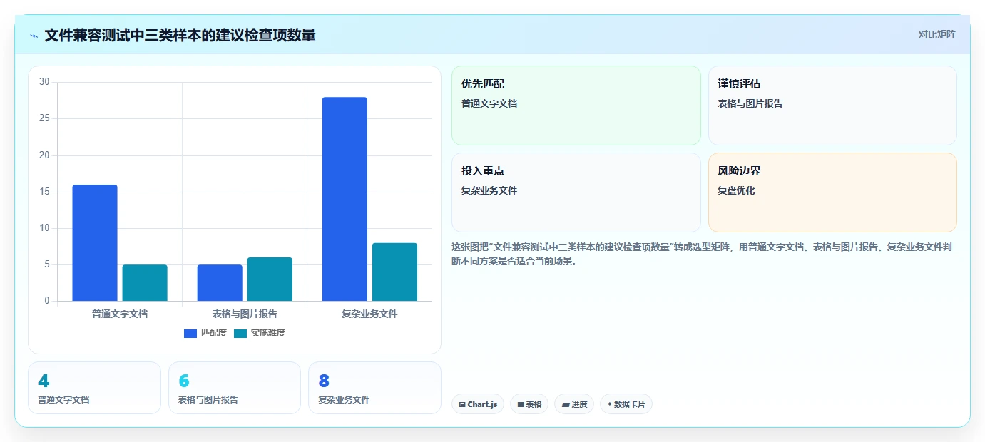Image resolution: width=985 pixels, height=442 pixels.
Task: Click the Chart.js tag chip
Action: pyautogui.click(x=478, y=404)
